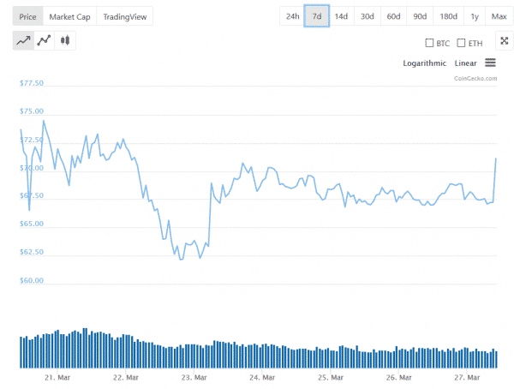Select the Max time range
Screen dimensions: 514x389
499,16
